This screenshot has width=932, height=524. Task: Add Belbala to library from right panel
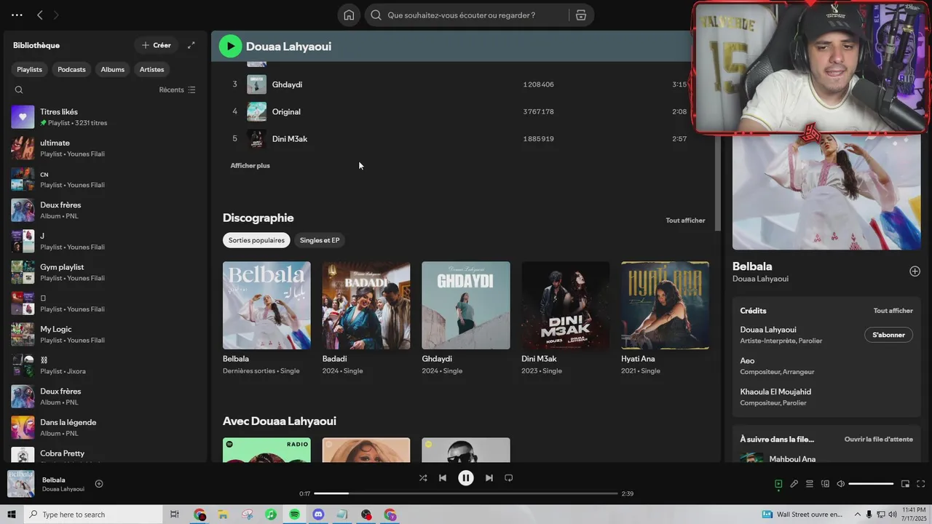(915, 271)
